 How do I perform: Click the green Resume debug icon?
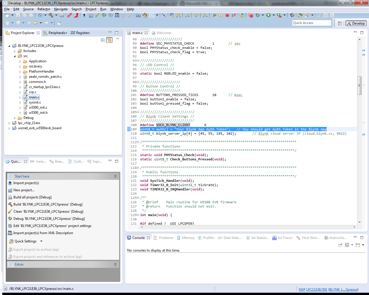pyautogui.click(x=214, y=15)
